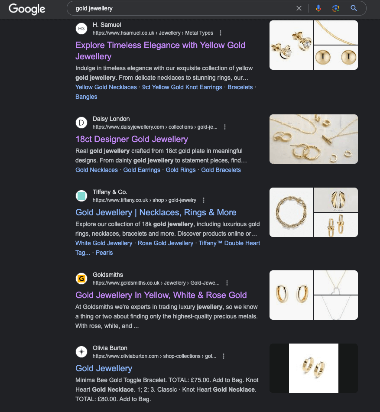Click the Daisy London necklace thumbnail
Screen dimensions: 380x412
point(313,139)
